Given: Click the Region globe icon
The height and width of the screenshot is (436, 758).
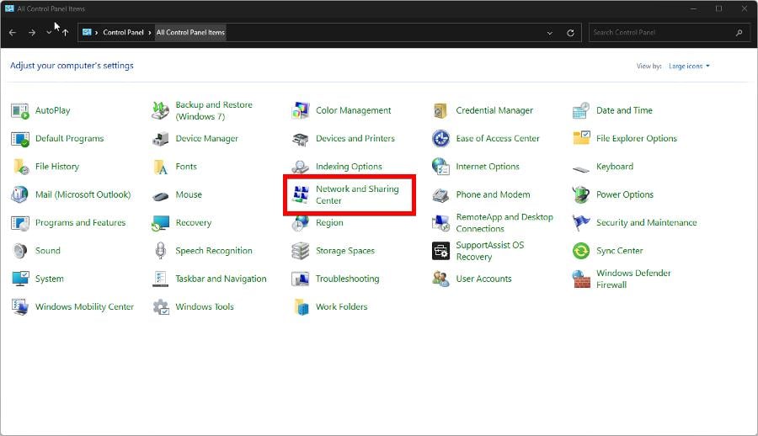Looking at the screenshot, I should click(300, 223).
